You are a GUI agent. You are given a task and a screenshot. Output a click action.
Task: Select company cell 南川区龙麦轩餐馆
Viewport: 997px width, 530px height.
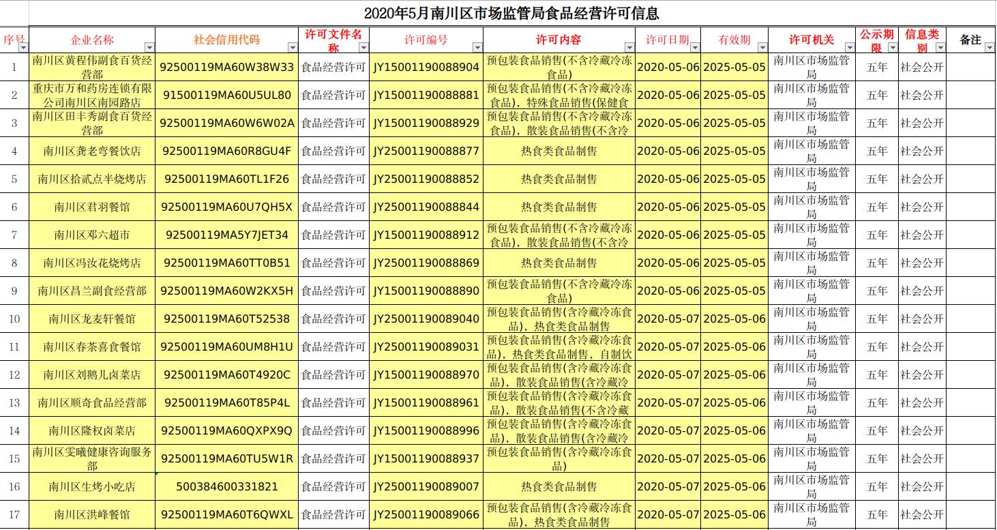[92, 319]
